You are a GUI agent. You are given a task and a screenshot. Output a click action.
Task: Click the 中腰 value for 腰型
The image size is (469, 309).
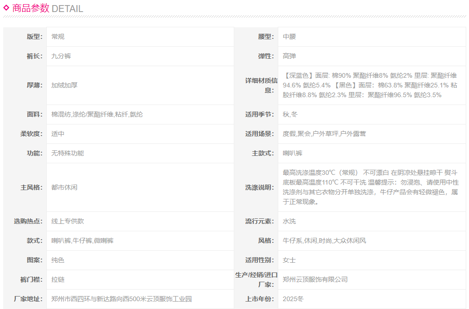[289, 37]
